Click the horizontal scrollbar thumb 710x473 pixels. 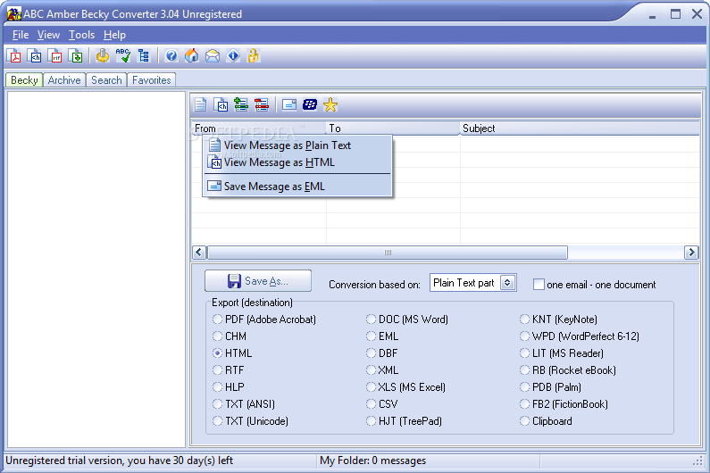point(388,252)
